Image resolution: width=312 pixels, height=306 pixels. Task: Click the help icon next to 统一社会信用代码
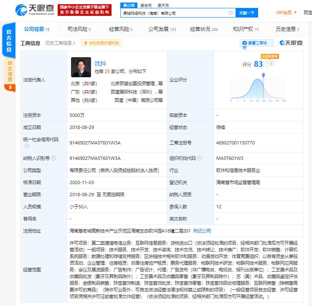tap(27, 146)
